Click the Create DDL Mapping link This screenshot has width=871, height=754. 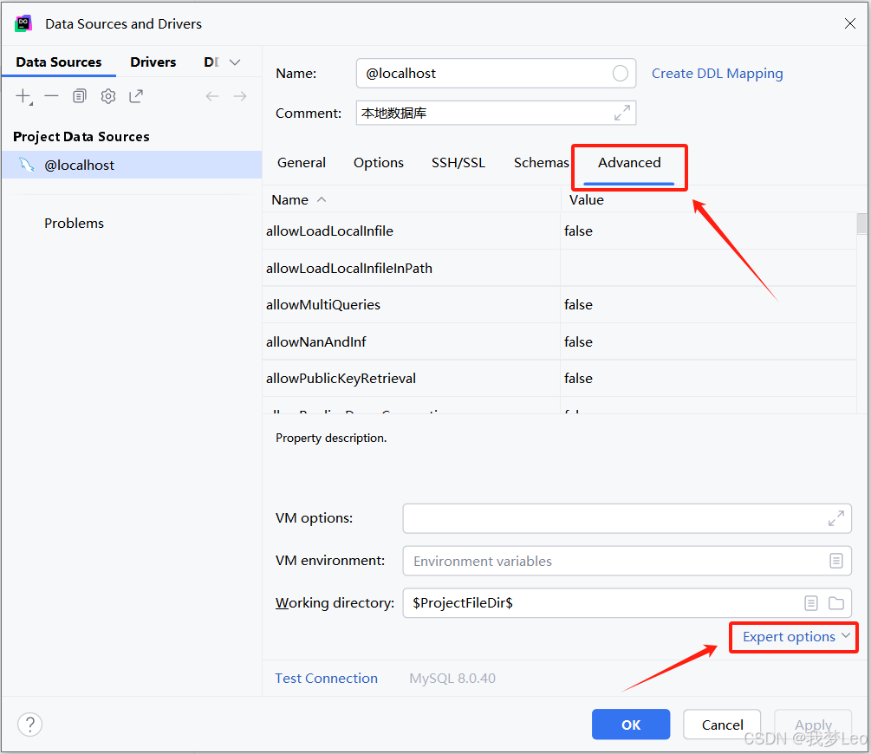717,74
